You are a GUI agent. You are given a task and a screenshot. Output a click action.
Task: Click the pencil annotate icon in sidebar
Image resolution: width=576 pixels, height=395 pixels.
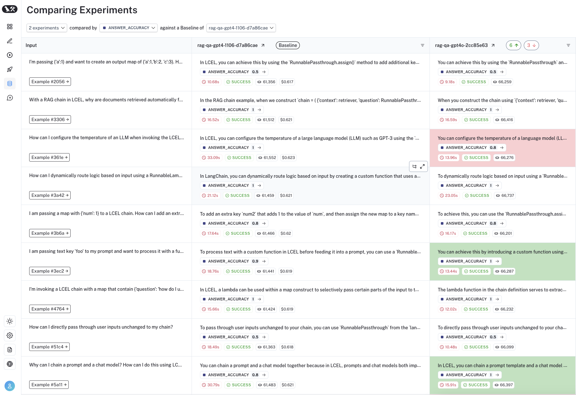[x=10, y=41]
